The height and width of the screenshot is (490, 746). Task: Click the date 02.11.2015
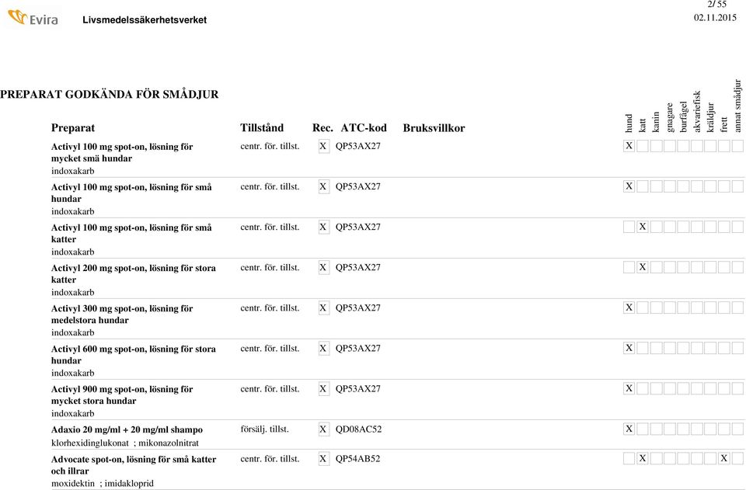[x=715, y=17]
